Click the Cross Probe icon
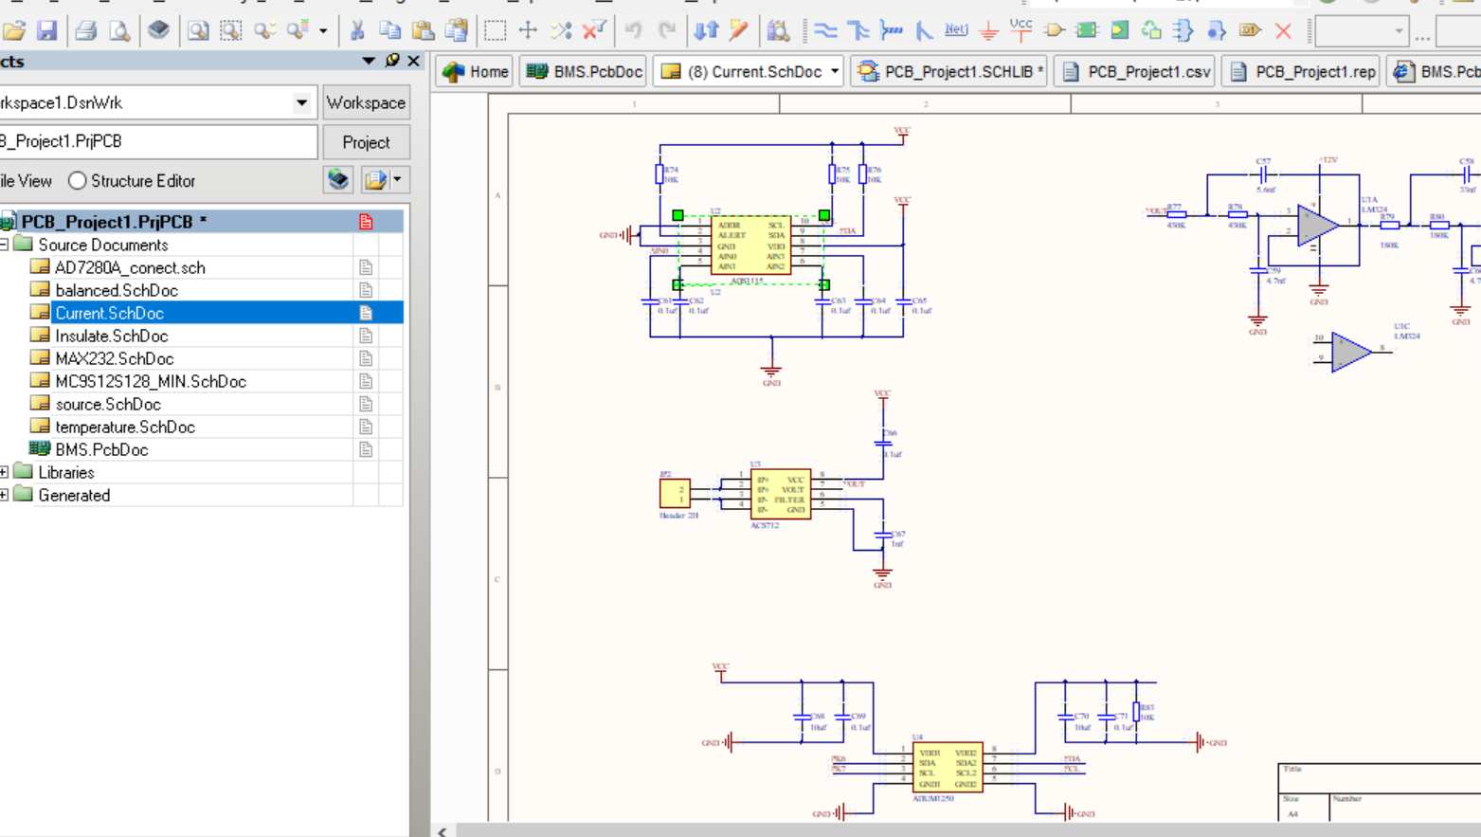The image size is (1481, 837). [739, 31]
